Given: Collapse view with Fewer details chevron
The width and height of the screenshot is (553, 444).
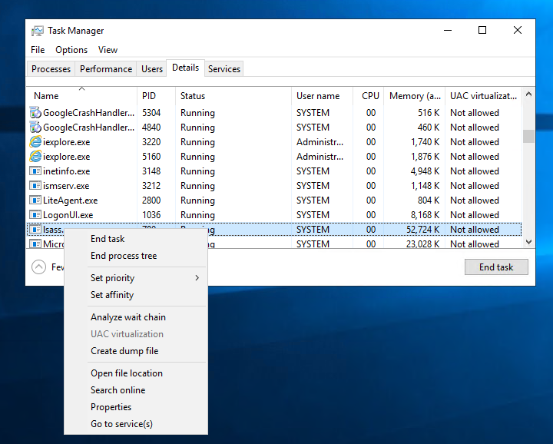Looking at the screenshot, I should [38, 267].
